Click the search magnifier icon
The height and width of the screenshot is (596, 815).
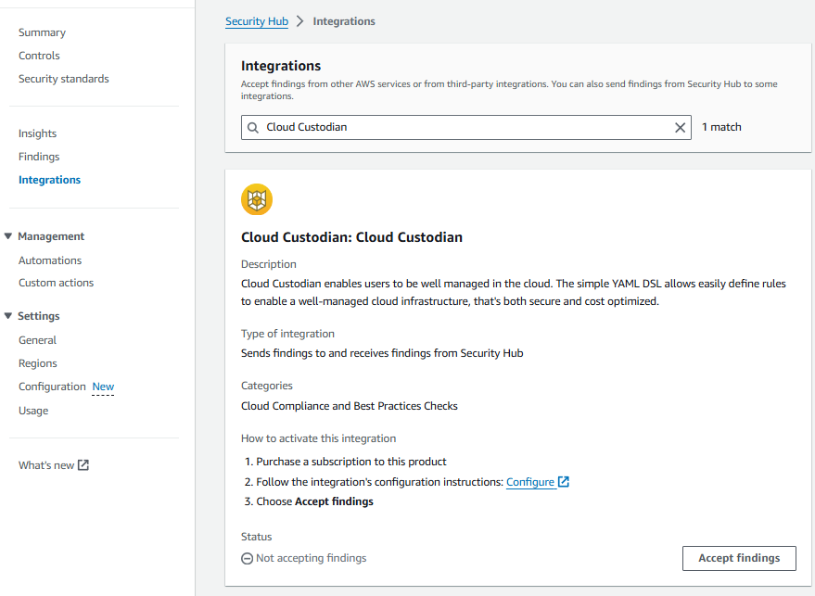click(253, 128)
